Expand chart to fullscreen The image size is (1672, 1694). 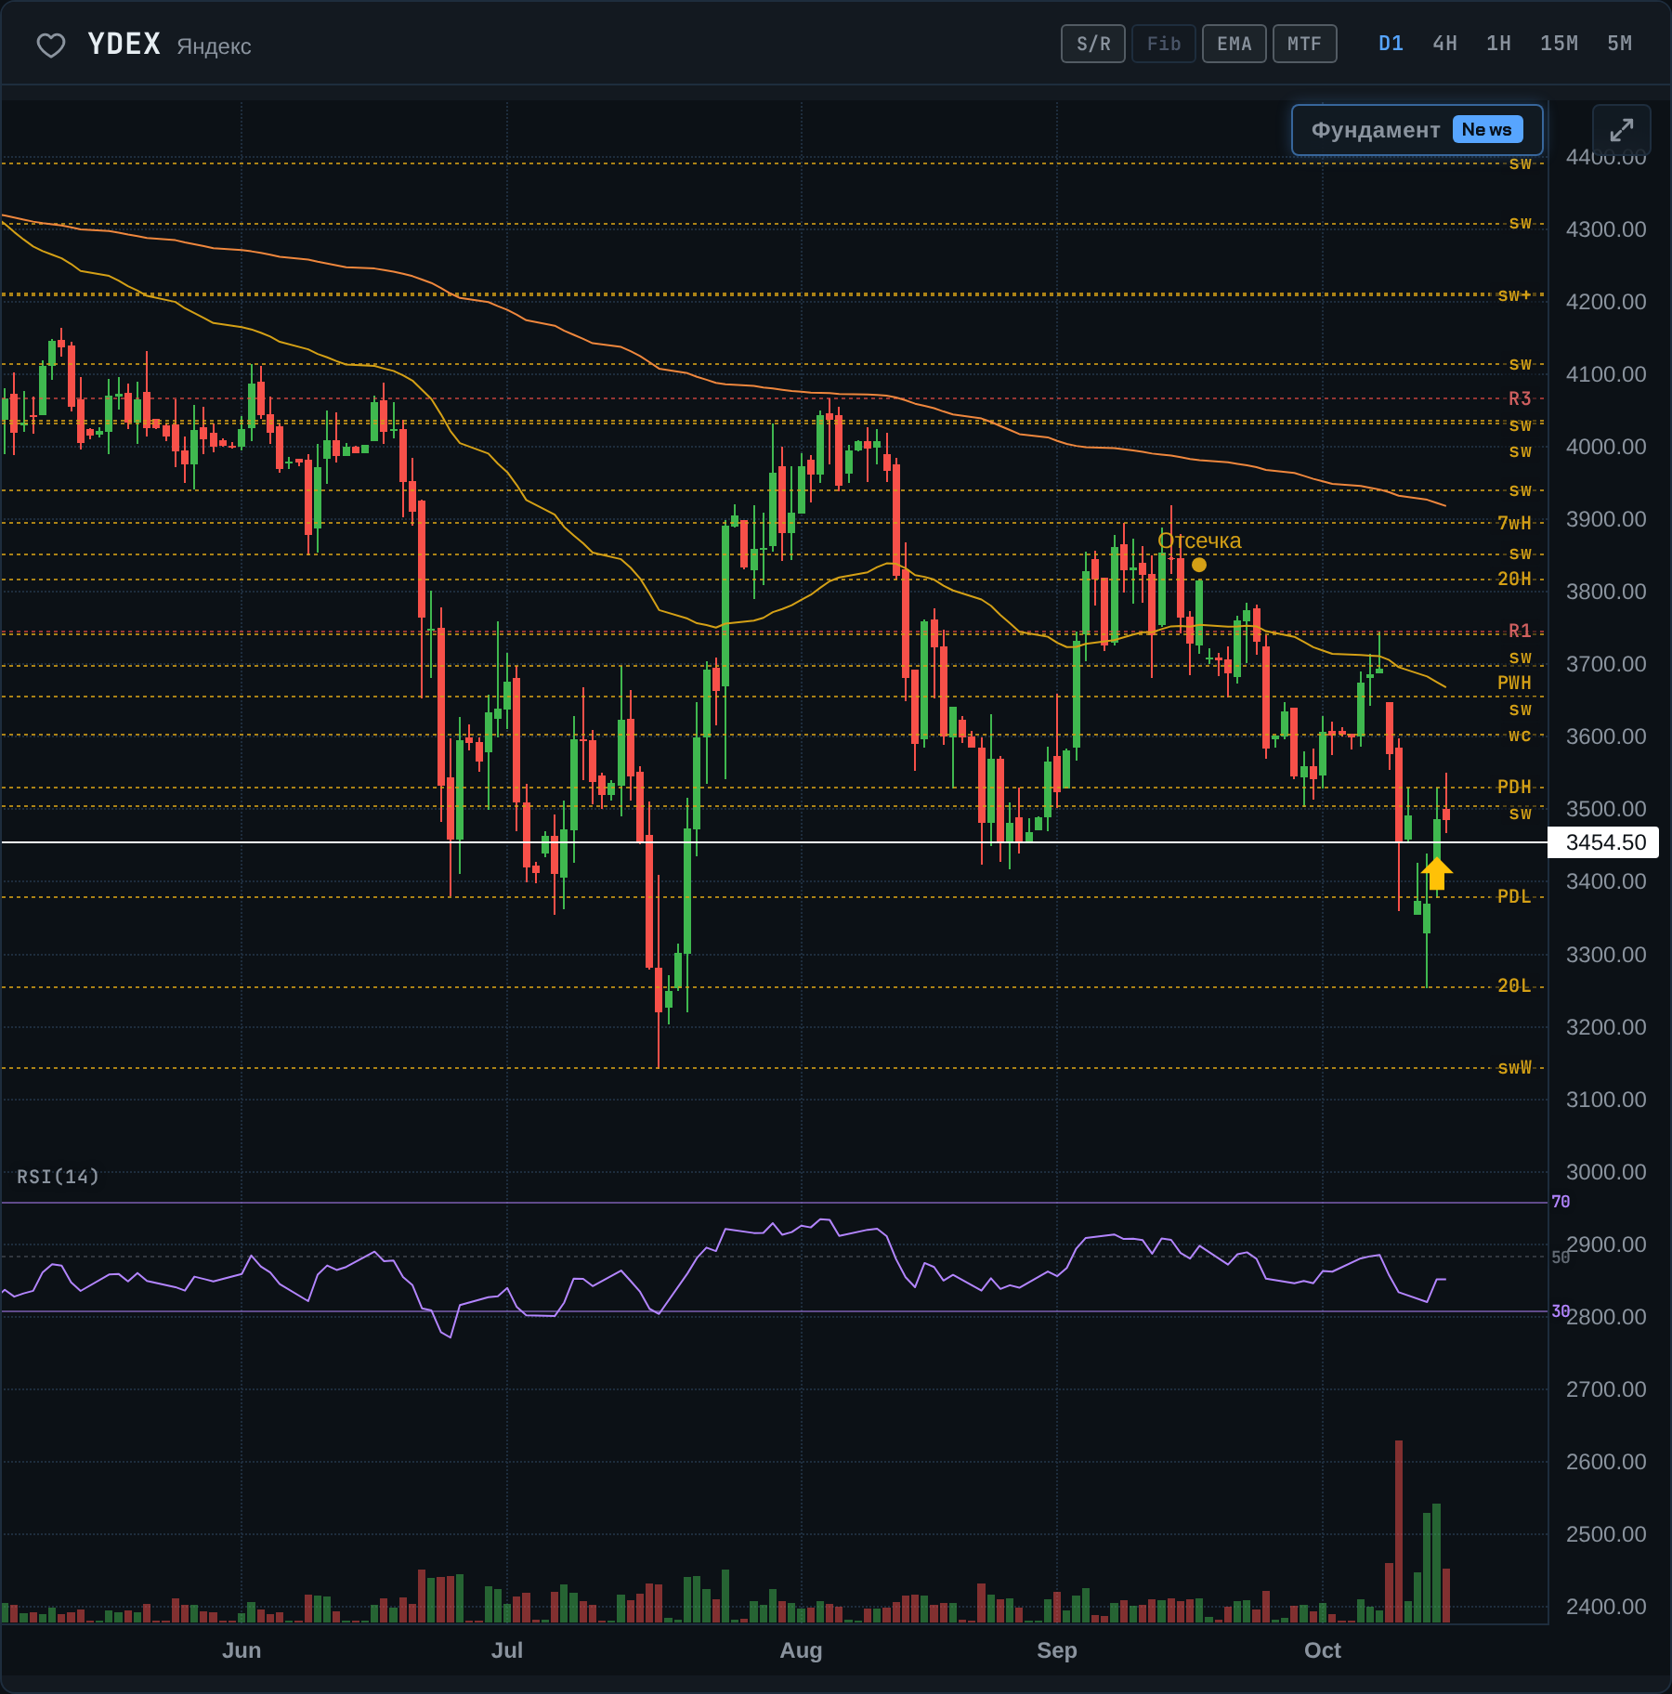pos(1622,130)
